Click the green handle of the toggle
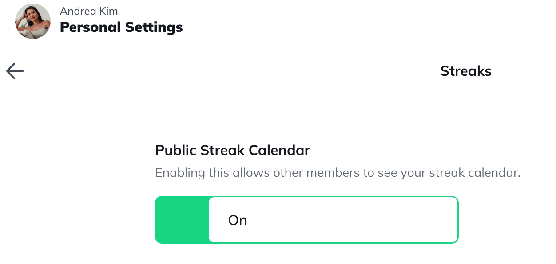Image resolution: width=556 pixels, height=264 pixels. pos(182,220)
